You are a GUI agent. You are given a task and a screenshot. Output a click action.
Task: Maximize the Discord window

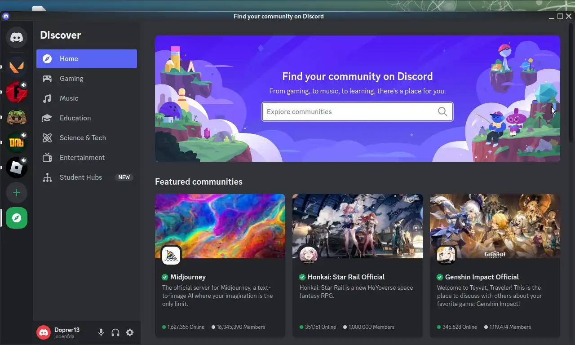pos(560,16)
